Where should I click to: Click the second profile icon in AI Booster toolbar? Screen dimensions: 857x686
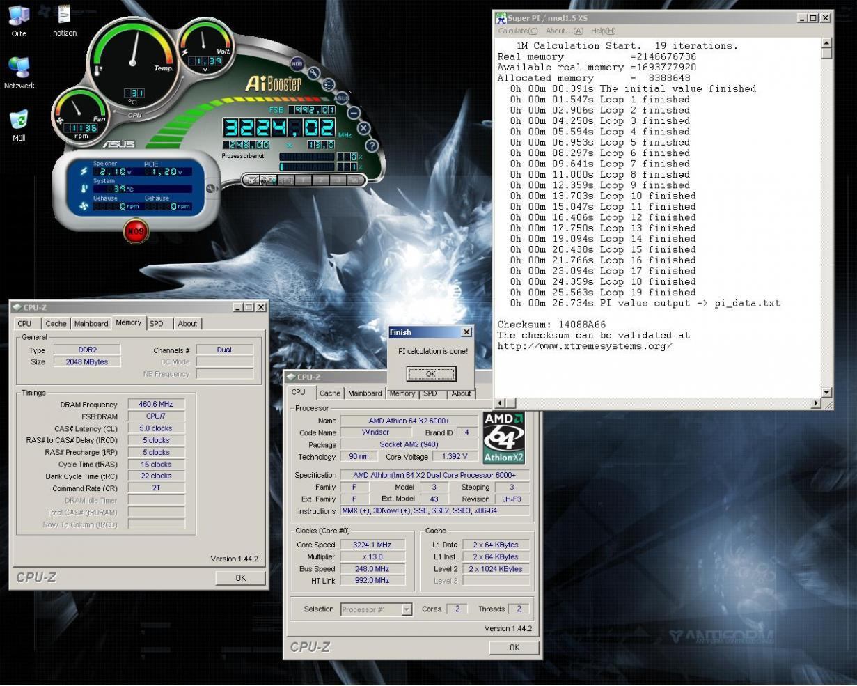(269, 180)
